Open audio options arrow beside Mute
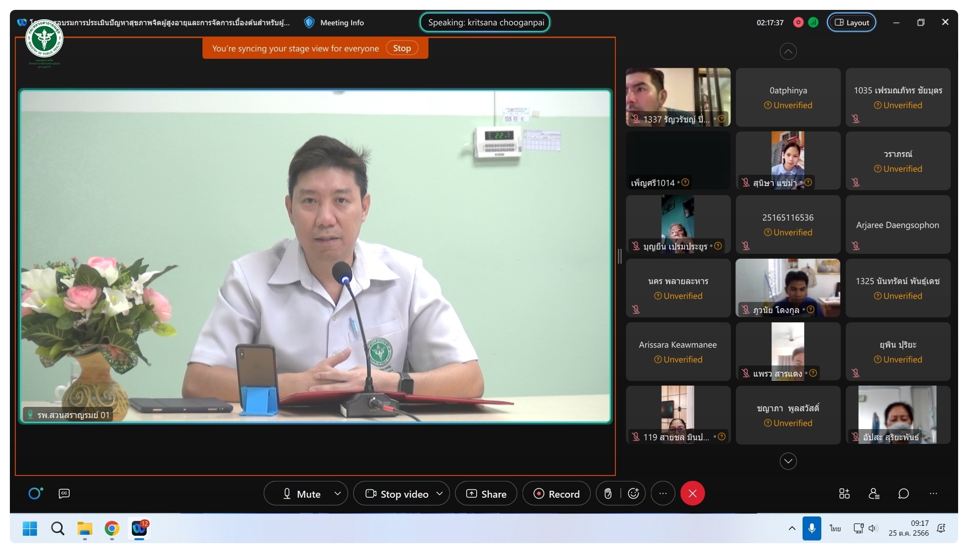968x553 pixels. (338, 493)
